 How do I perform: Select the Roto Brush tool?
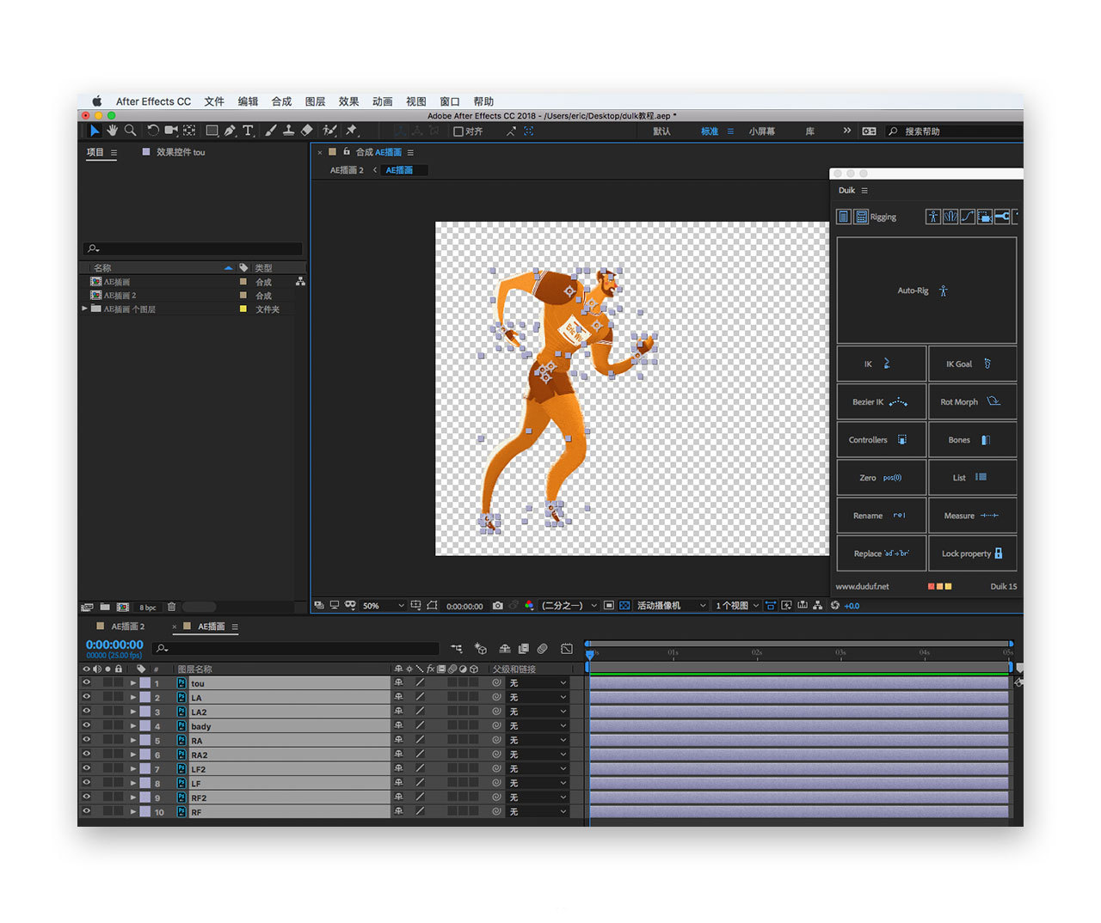coord(329,131)
